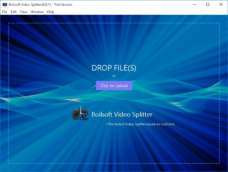Open the File menu
The width and height of the screenshot is (228, 172).
(x=5, y=12)
